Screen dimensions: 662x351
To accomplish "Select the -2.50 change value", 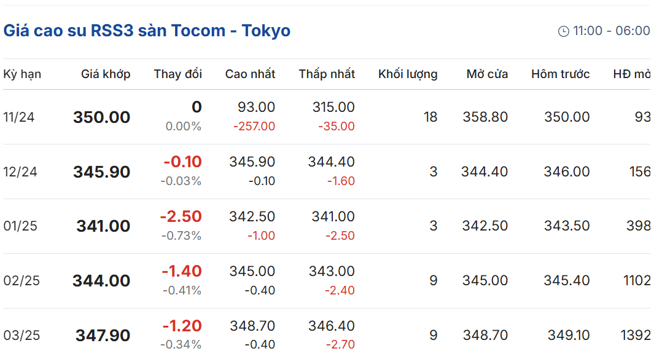I will point(181,216).
